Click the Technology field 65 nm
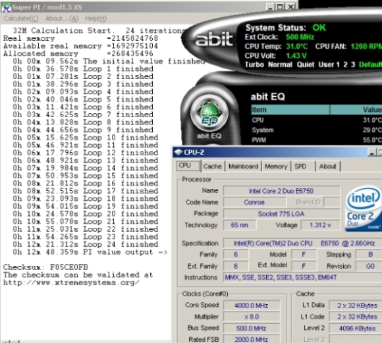Image resolution: width=382 pixels, height=343 pixels. point(240,225)
